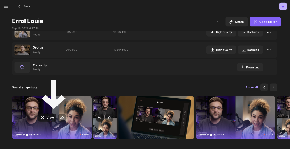
Task: Click the Share button
Action: point(236,22)
